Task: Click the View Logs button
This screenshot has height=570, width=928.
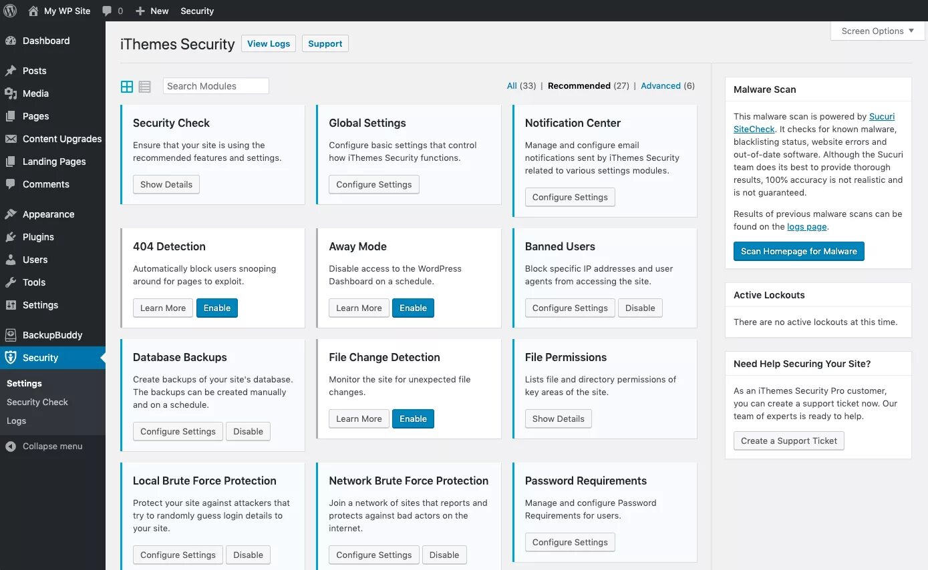Action: [x=269, y=43]
